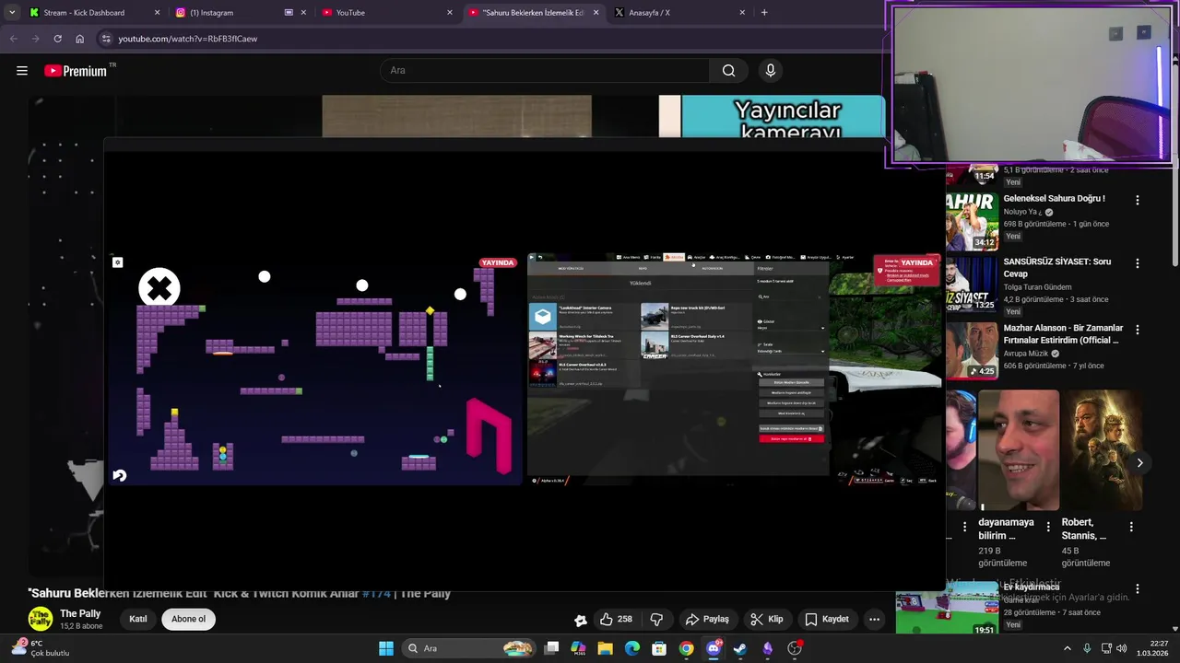Open options menu for Mazhar Alanson video
The height and width of the screenshot is (663, 1180).
(x=1138, y=330)
